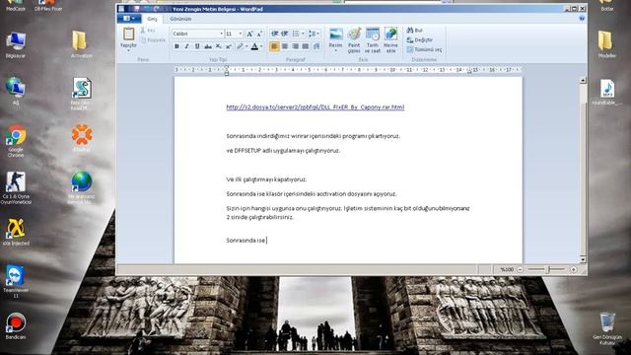Click the text 'Sonrasında ise' at document end
Viewport: 631px width, 355px height.
coord(245,241)
